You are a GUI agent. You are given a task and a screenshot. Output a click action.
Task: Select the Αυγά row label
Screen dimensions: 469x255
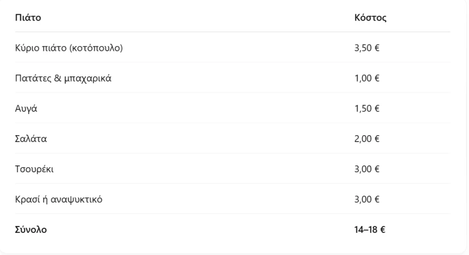(26, 108)
